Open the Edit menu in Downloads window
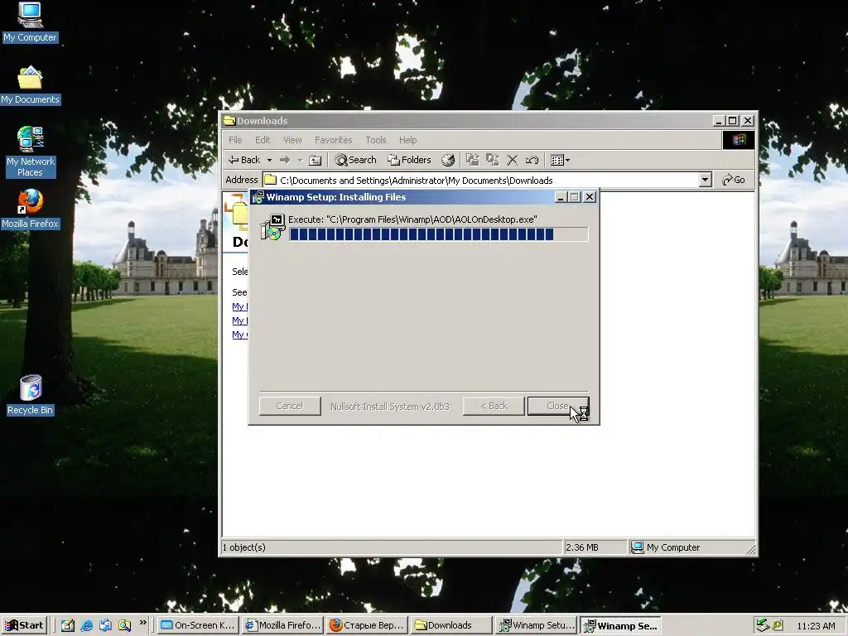Image resolution: width=848 pixels, height=636 pixels. point(263,140)
